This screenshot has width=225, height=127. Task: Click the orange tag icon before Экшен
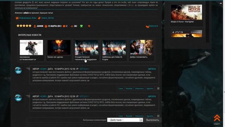click(39, 18)
